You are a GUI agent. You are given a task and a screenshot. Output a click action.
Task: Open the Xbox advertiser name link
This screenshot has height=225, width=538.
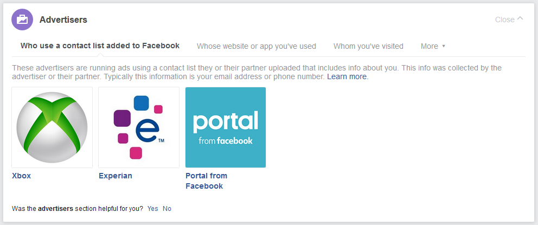21,176
